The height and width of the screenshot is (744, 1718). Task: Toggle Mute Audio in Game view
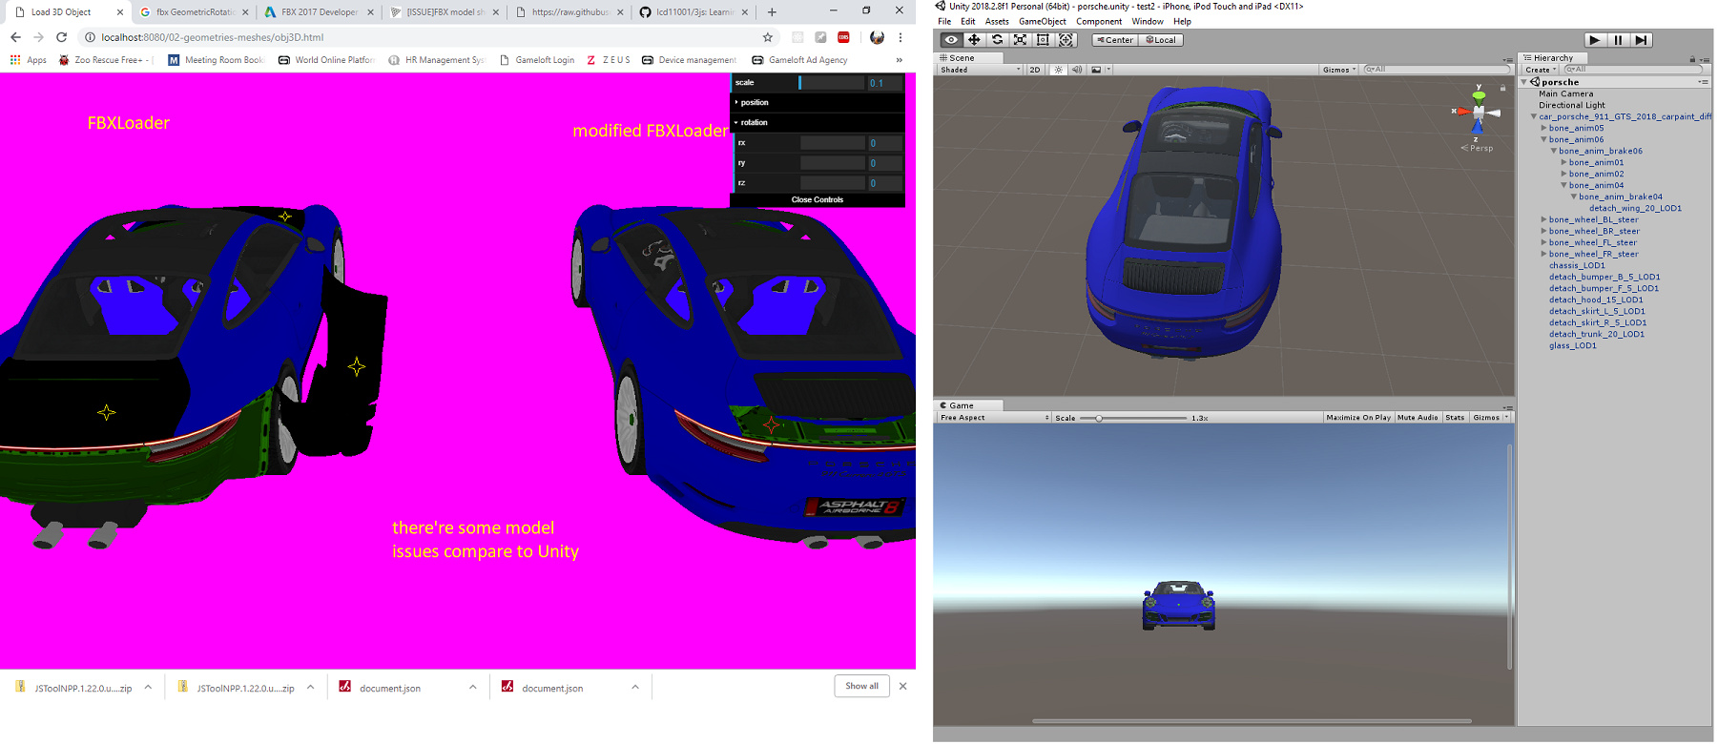click(x=1417, y=418)
